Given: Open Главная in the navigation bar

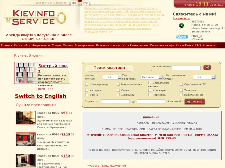Looking at the screenshot, I should click(6, 45).
